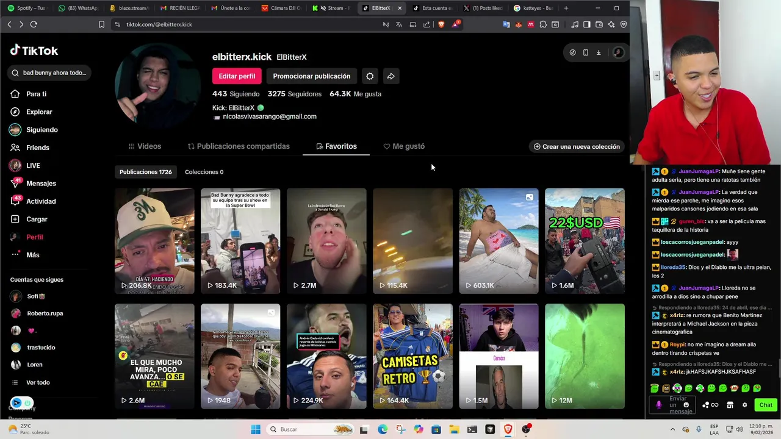Open the chat shop storefront icon

[730, 405]
